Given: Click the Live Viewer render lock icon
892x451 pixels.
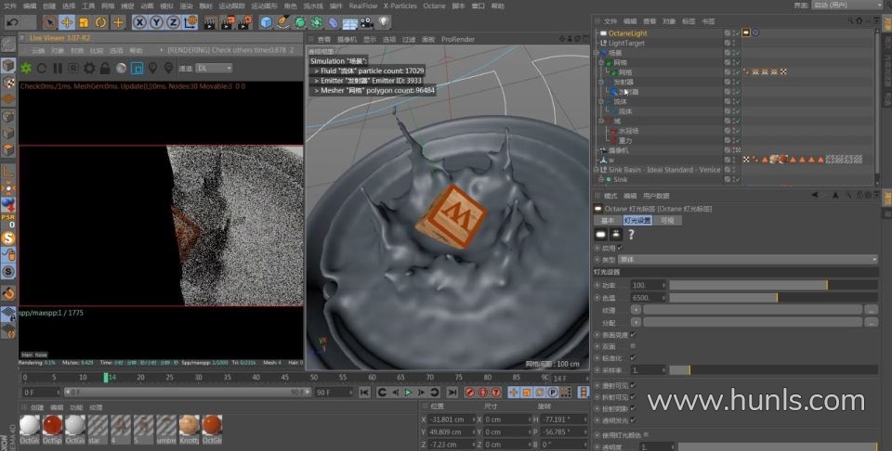Looking at the screenshot, I should point(105,68).
